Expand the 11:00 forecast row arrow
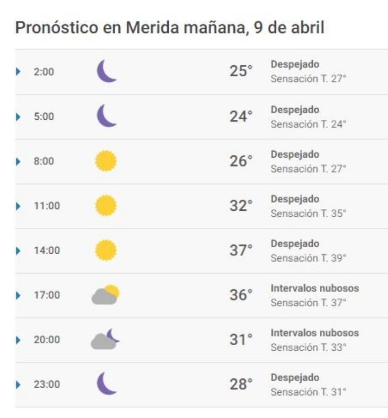This screenshot has width=388, height=418. click(x=18, y=206)
